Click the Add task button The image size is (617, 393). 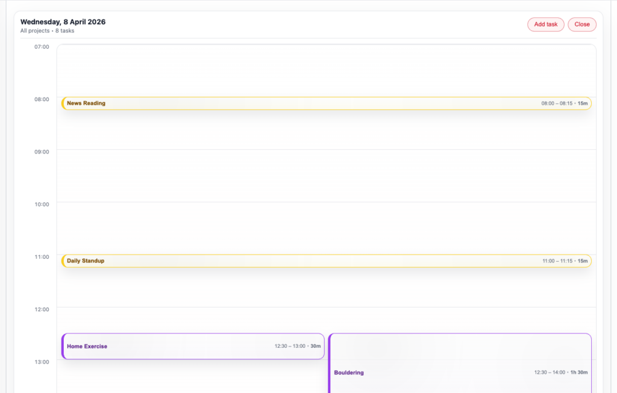(x=545, y=25)
